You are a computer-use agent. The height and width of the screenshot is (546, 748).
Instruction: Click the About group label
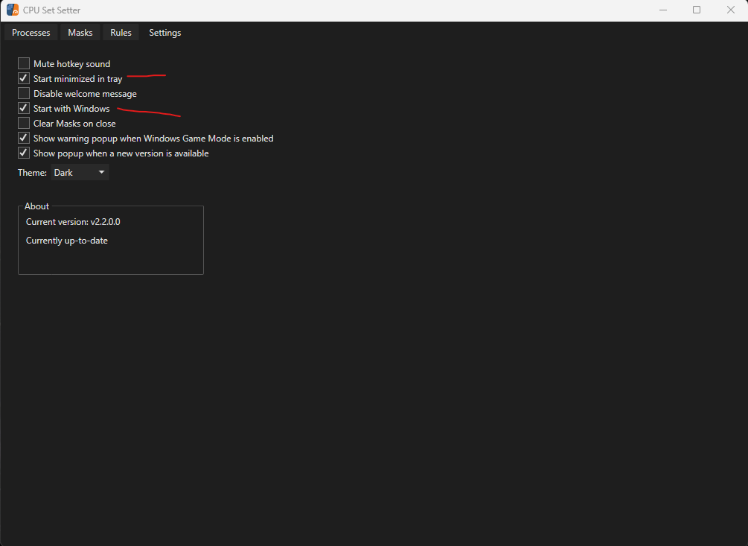(x=36, y=206)
